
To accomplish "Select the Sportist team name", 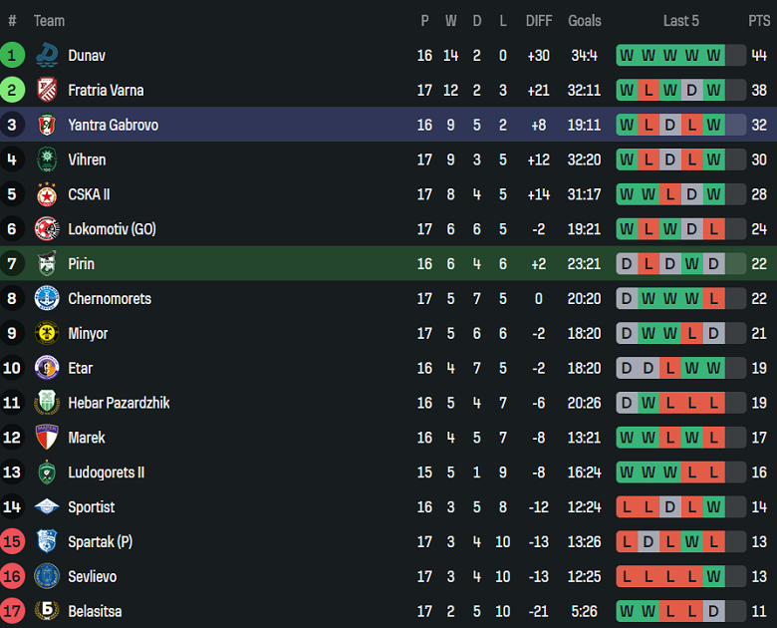I will coord(92,507).
